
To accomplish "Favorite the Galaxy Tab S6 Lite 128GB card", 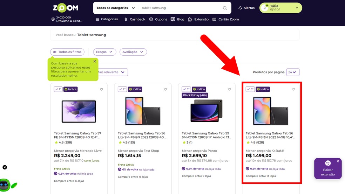I will tap(165, 89).
